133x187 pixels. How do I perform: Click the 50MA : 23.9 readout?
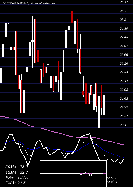point(17,167)
